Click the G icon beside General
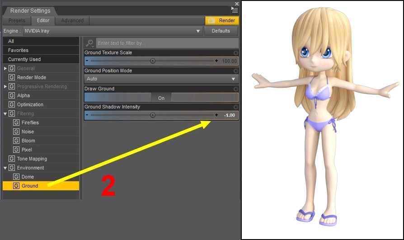404x240 pixels. tap(12, 68)
